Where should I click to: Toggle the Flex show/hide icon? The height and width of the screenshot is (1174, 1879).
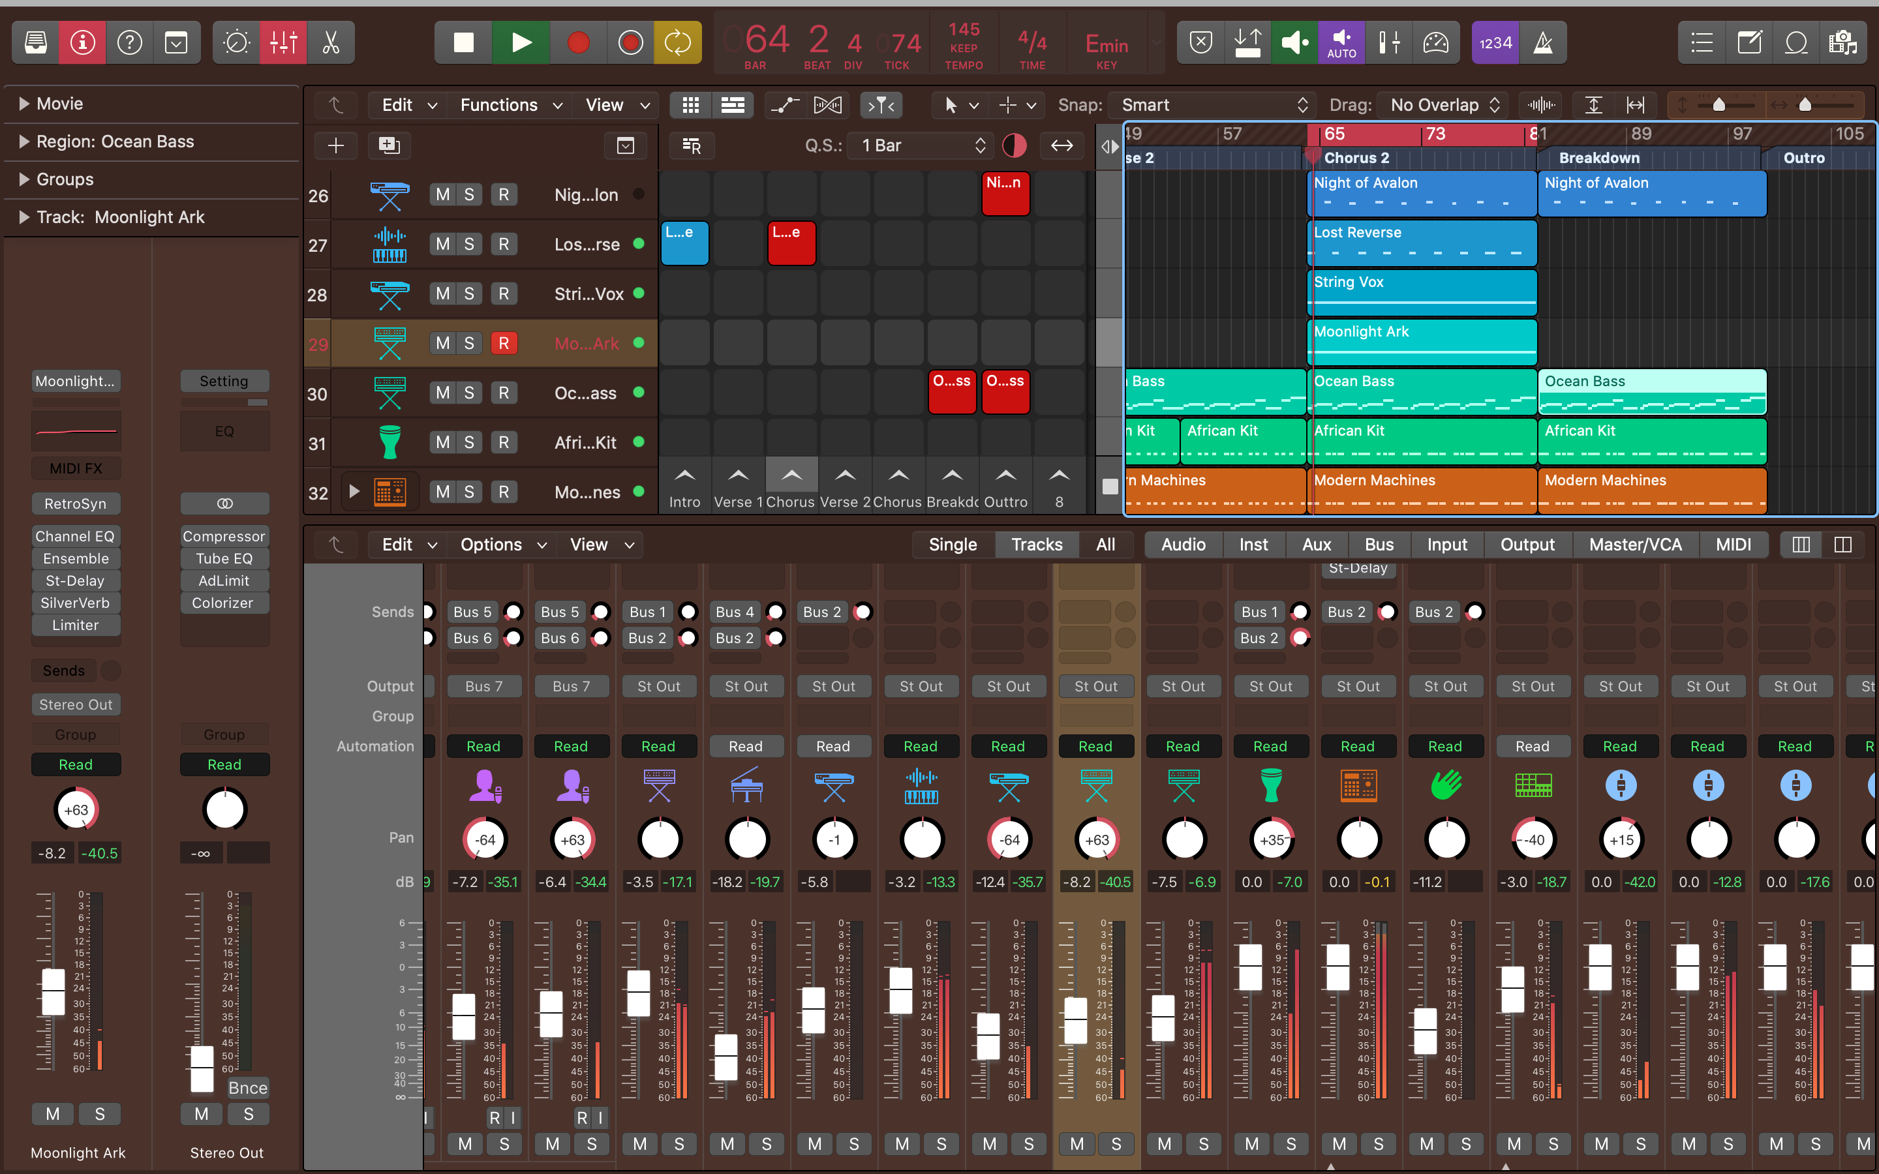click(x=827, y=105)
